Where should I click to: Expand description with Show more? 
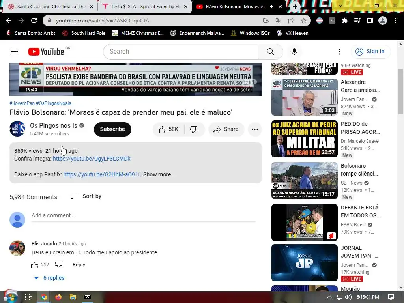point(157,174)
